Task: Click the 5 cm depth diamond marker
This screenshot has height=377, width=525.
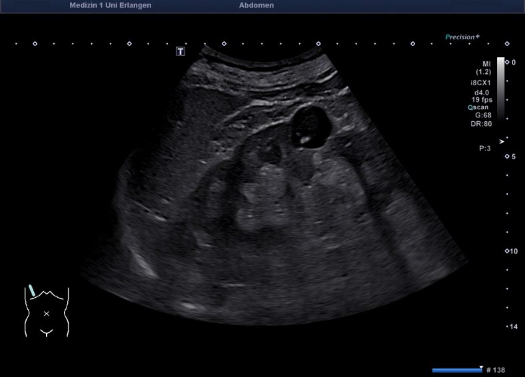Action: pyautogui.click(x=507, y=157)
